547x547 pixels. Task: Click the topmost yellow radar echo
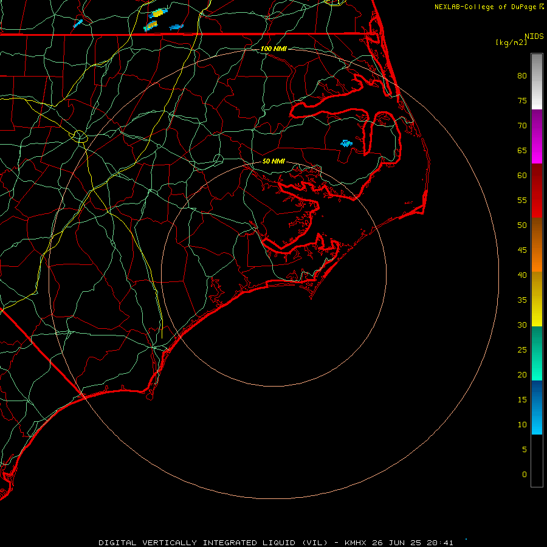[x=159, y=13]
